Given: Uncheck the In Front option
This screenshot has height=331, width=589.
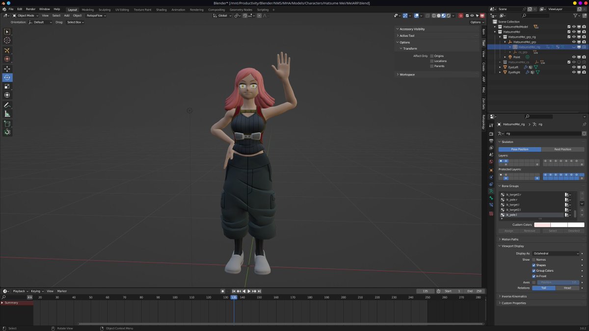Looking at the screenshot, I should pos(534,276).
